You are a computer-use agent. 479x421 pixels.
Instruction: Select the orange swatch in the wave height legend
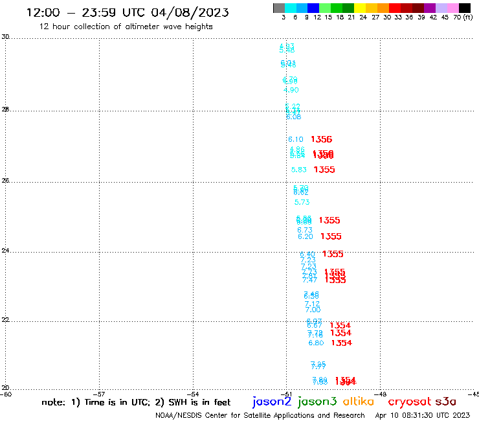383,8
